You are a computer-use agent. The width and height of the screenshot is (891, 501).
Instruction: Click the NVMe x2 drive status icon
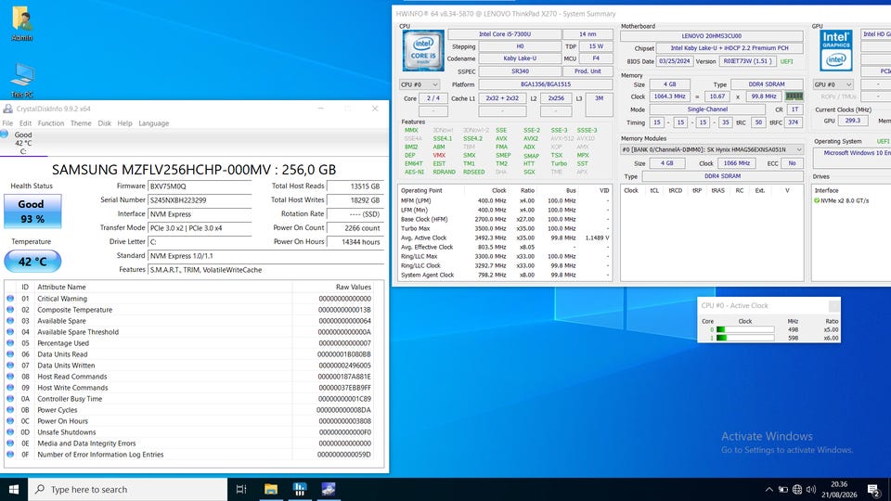coord(817,200)
